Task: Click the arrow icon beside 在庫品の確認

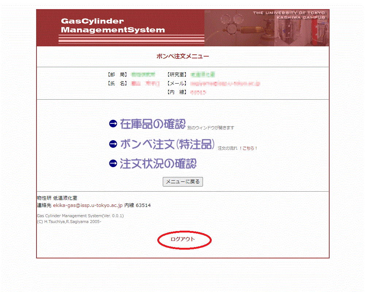Action: coord(113,124)
